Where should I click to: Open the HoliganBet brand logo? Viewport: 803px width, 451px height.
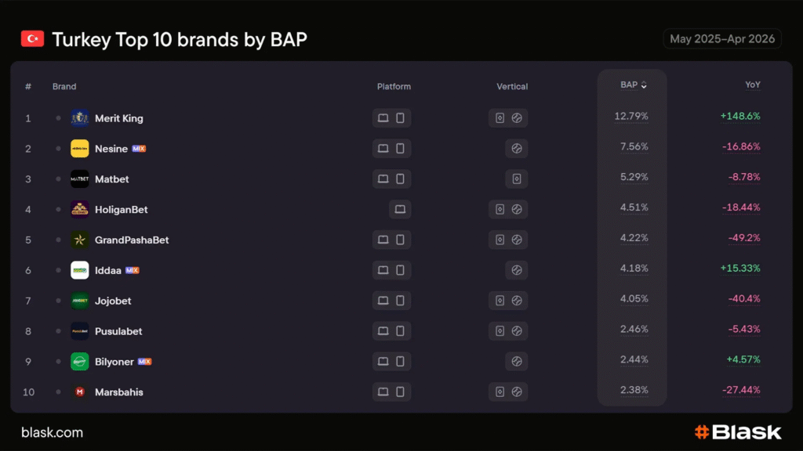tap(79, 209)
